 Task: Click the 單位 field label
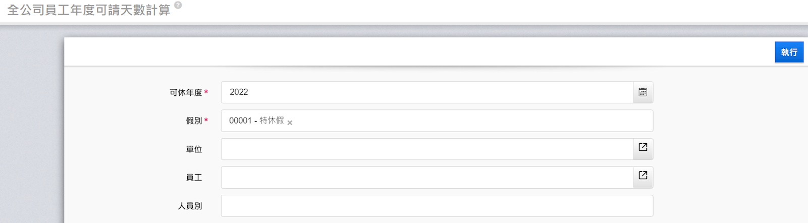[x=194, y=149]
